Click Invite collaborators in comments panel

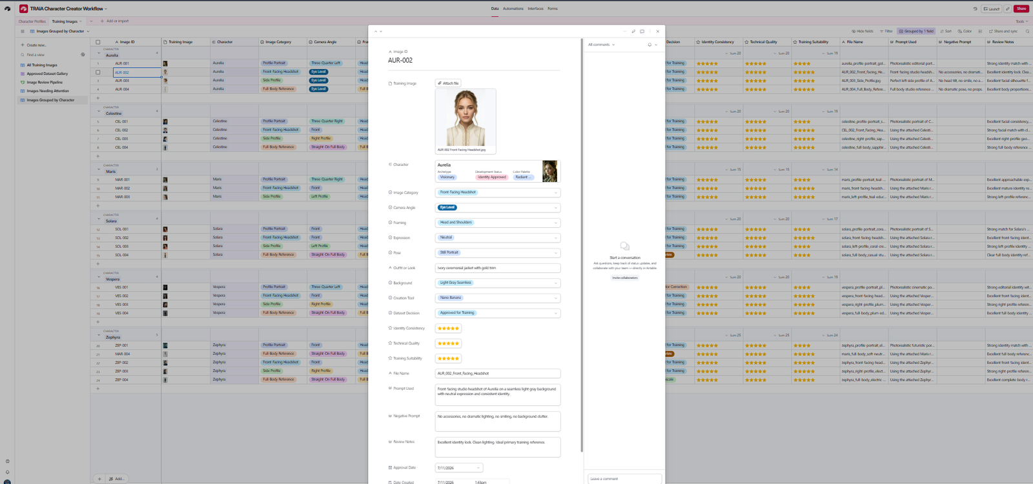pos(625,278)
